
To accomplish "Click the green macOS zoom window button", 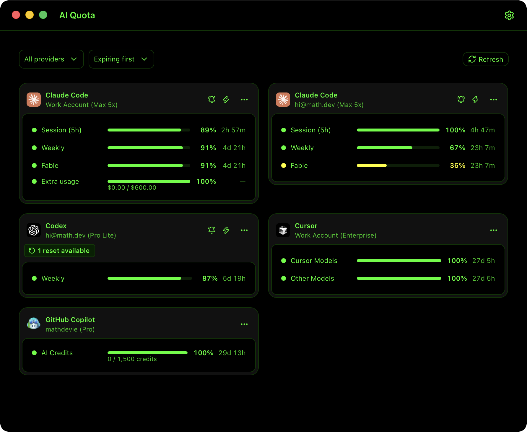I will tap(43, 15).
